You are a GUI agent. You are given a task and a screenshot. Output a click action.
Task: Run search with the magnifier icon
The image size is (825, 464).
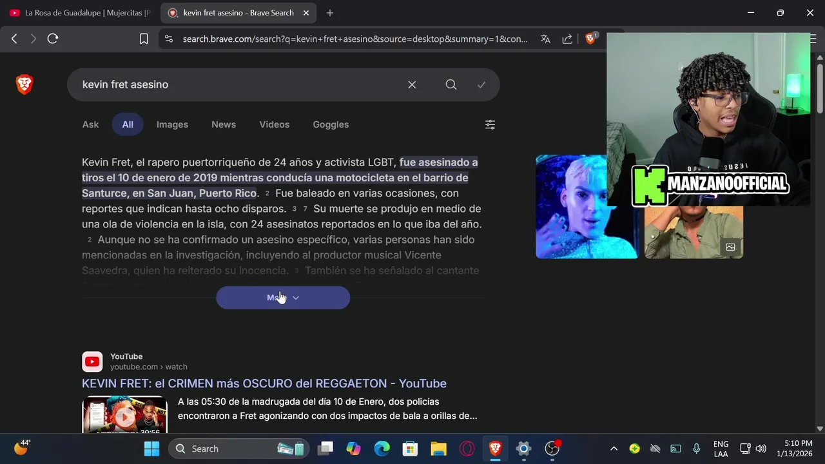pyautogui.click(x=451, y=84)
